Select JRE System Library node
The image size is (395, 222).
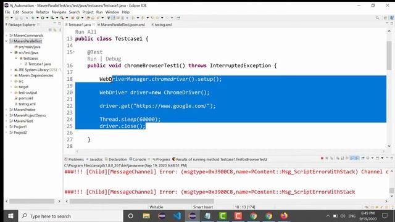pyautogui.click(x=33, y=70)
